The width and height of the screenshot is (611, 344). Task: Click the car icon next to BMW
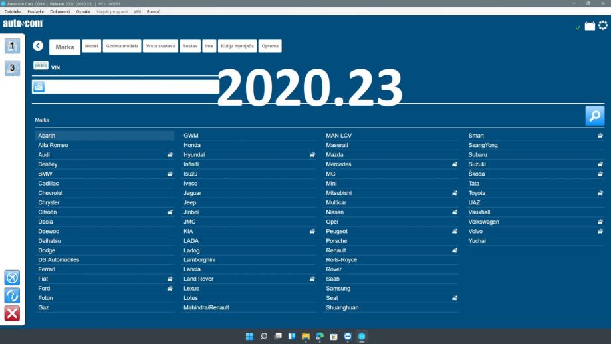[x=170, y=174]
